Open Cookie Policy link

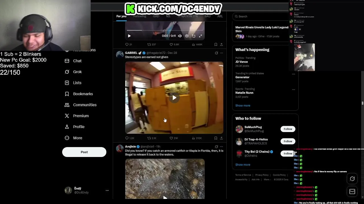tap(279, 175)
